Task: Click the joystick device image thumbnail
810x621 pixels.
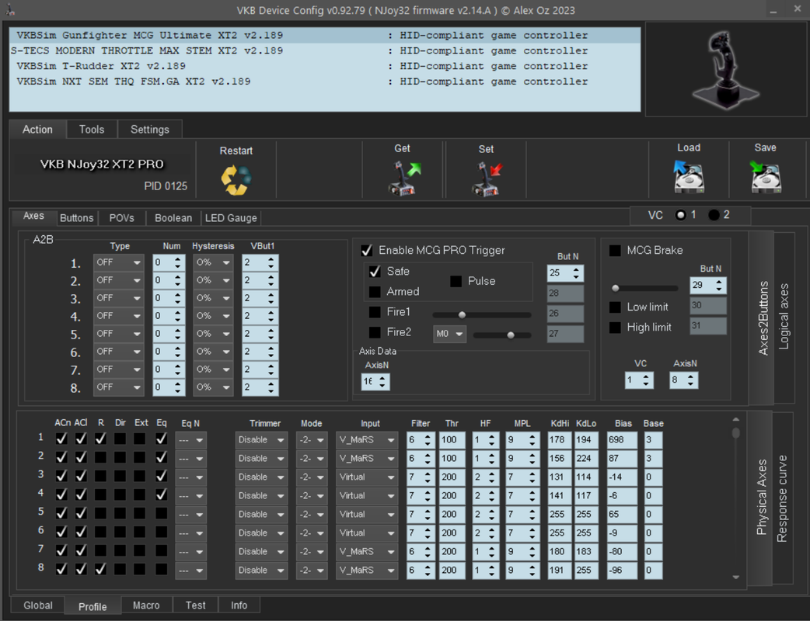Action: tap(727, 68)
